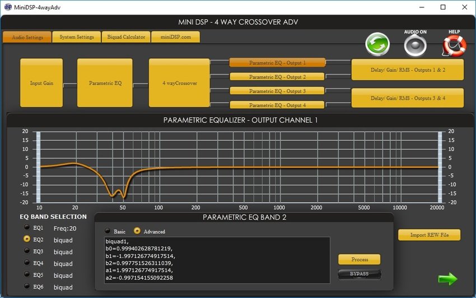Minimize the MiniDSP-4wayAdv window
Viewport: 476px width, 298px height.
(x=422, y=7)
